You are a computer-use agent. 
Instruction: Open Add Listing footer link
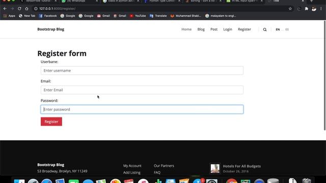tap(132, 172)
